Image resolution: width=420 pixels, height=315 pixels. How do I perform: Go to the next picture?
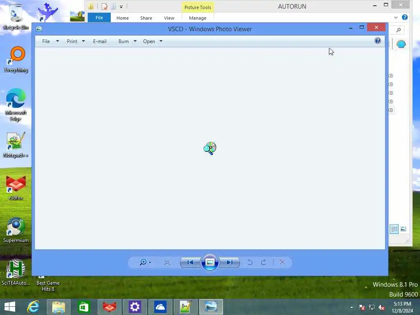(x=229, y=262)
